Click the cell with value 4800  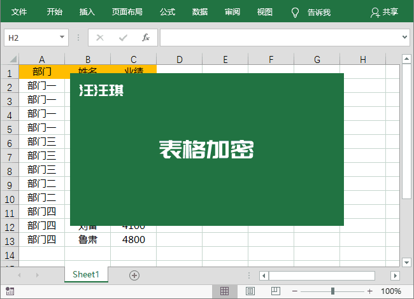134,240
